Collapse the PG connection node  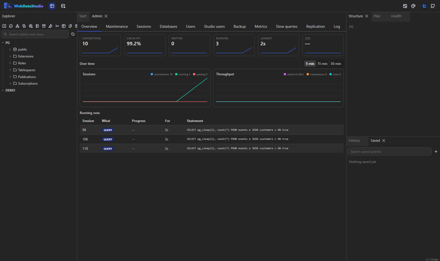coord(3,43)
